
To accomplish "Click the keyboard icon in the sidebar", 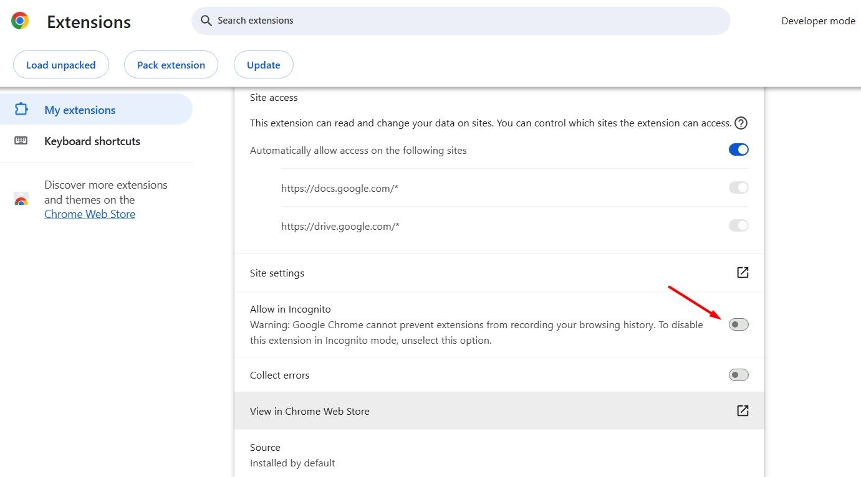I will point(21,141).
